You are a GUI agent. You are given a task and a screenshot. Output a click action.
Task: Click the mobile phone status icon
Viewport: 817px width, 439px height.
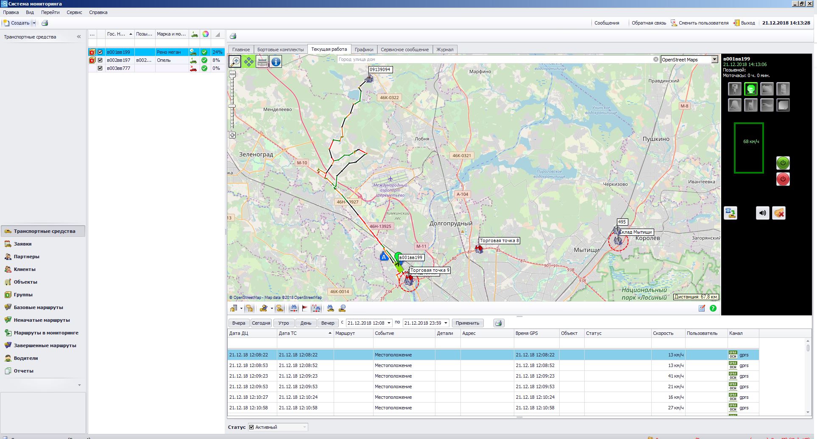click(751, 105)
